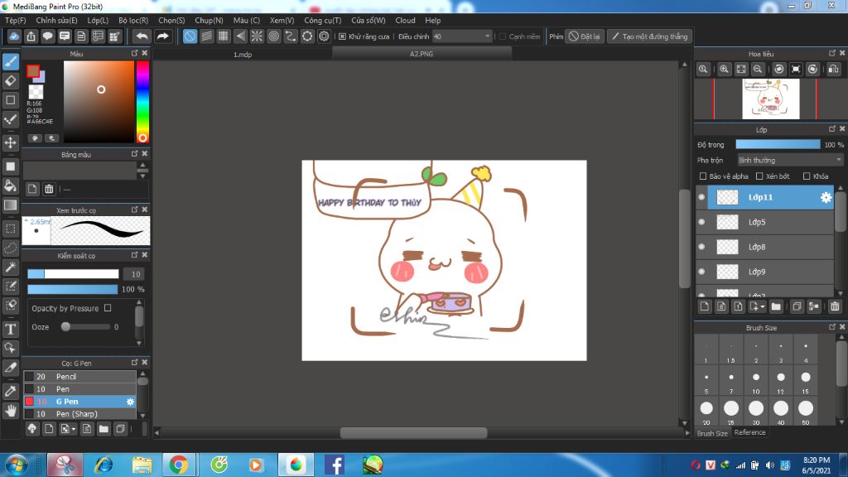Click the Undo arrow
848x477 pixels.
pyautogui.click(x=142, y=36)
